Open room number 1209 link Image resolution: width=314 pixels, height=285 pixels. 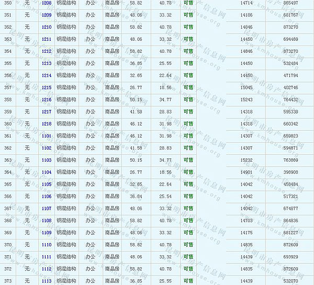[47, 15]
